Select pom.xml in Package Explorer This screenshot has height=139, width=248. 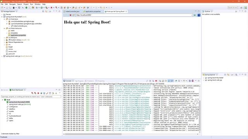click(x=12, y=54)
